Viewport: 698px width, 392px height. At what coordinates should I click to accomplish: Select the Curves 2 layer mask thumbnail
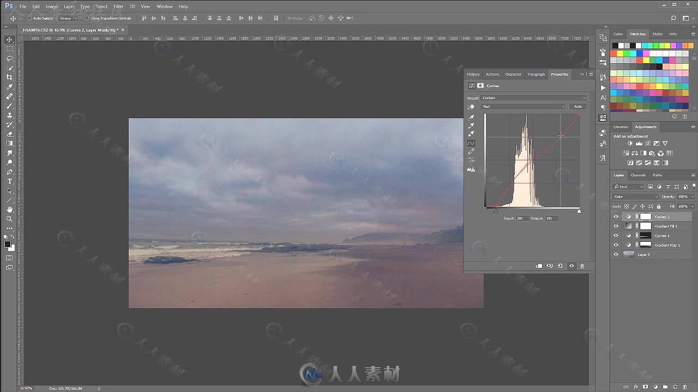[646, 217]
